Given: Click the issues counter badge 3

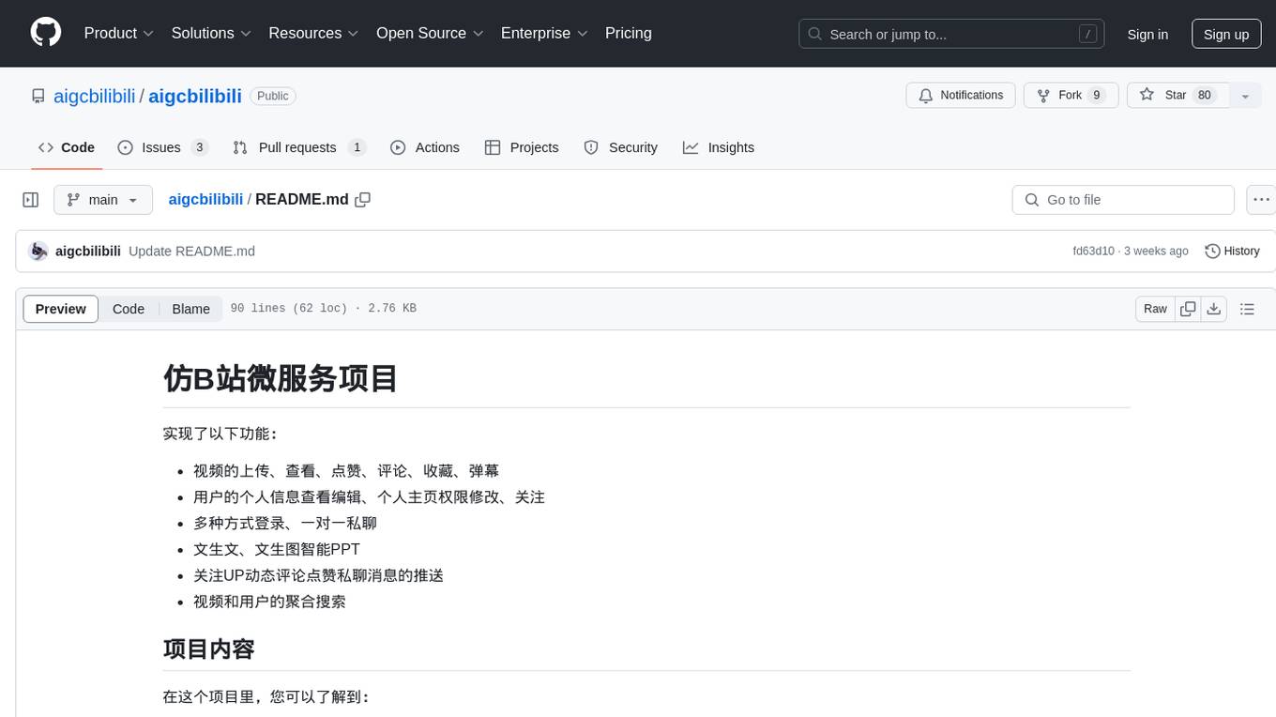Looking at the screenshot, I should click(199, 147).
